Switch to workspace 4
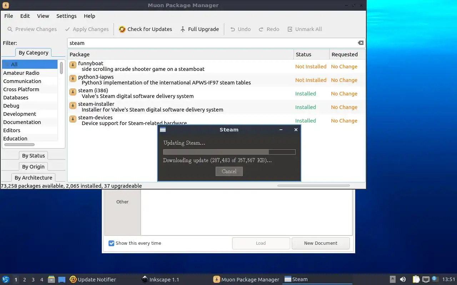Screen dimensions: 457x285 [x=41, y=280]
